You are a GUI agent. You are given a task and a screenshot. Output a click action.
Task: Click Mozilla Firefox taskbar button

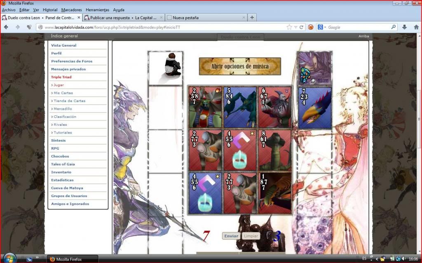pos(73,259)
